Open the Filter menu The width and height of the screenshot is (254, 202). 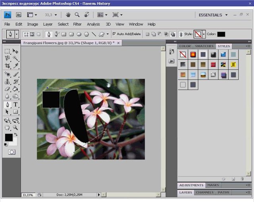[x=77, y=24]
